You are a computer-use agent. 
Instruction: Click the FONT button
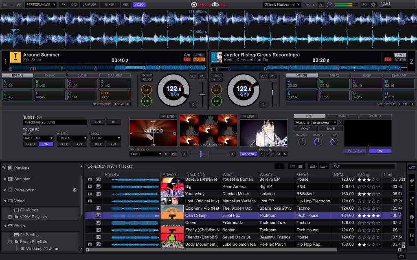tap(306, 129)
